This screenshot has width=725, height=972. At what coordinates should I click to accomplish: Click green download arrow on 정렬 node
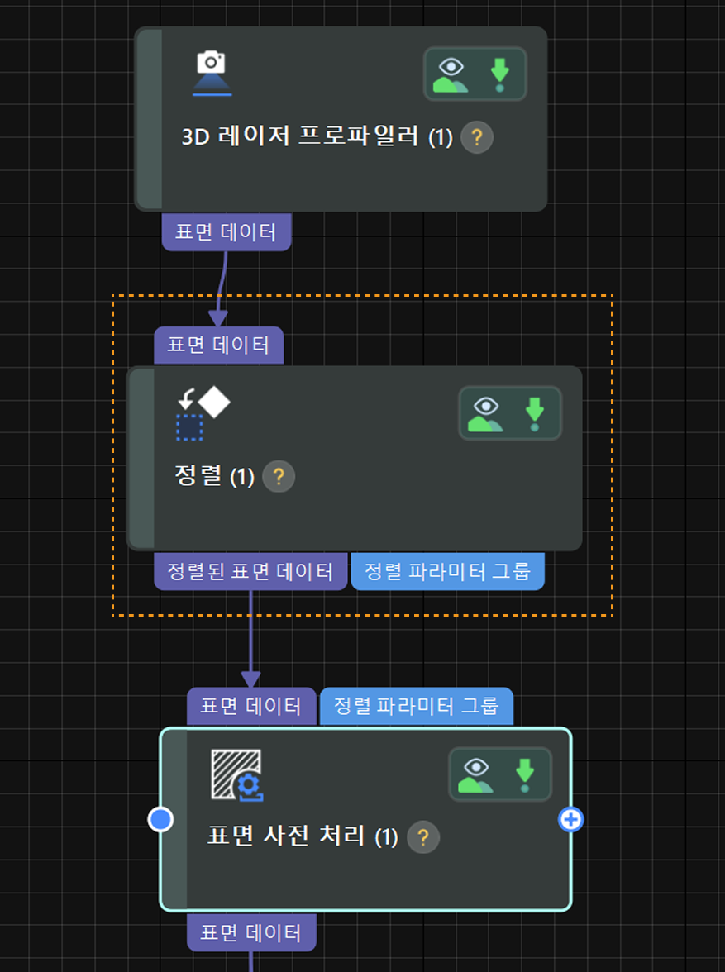coord(535,414)
